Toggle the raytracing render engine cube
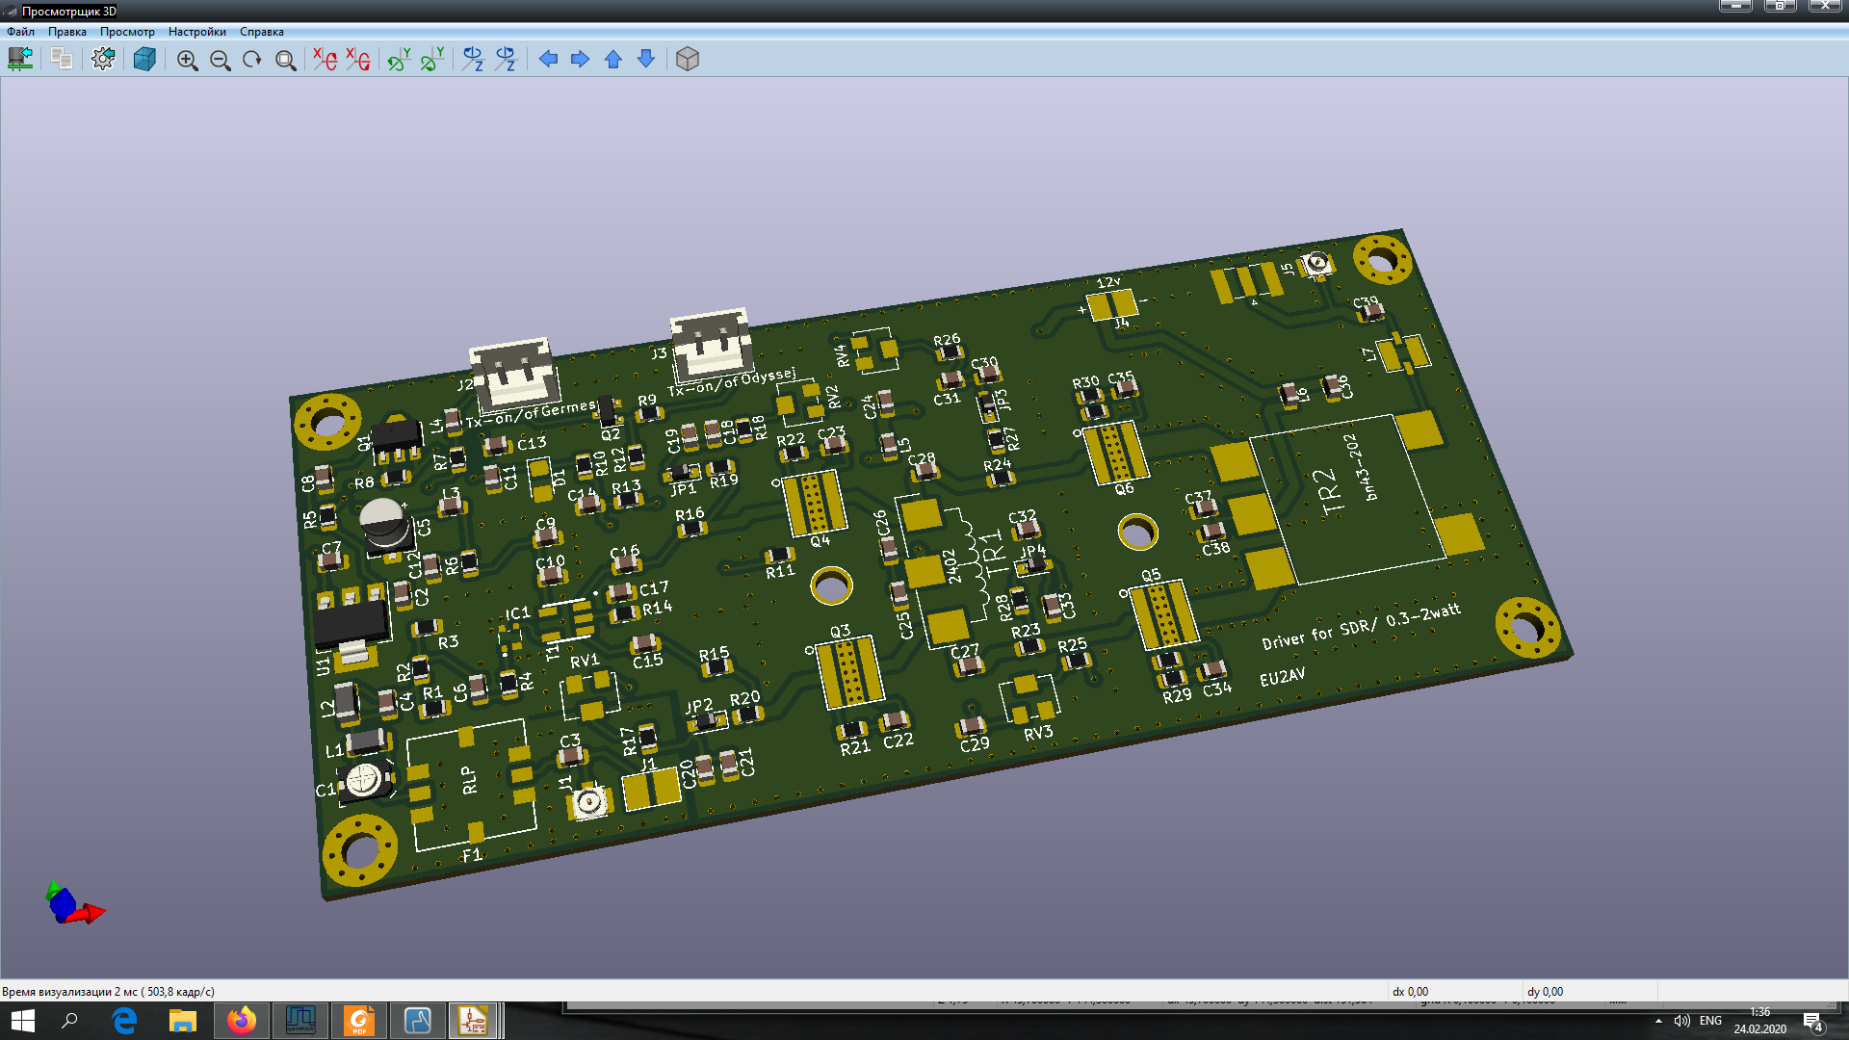This screenshot has width=1849, height=1040. click(x=144, y=59)
